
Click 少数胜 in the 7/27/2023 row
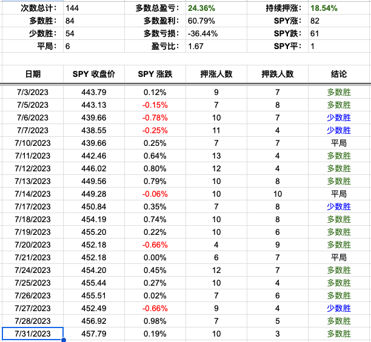click(x=339, y=309)
